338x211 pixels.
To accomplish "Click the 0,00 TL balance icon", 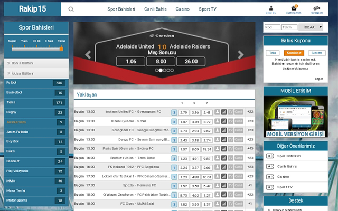I will pyautogui.click(x=271, y=9).
